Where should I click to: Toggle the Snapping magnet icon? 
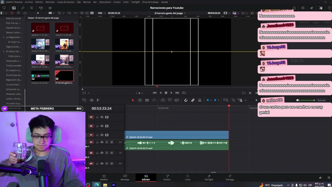[x=186, y=100]
